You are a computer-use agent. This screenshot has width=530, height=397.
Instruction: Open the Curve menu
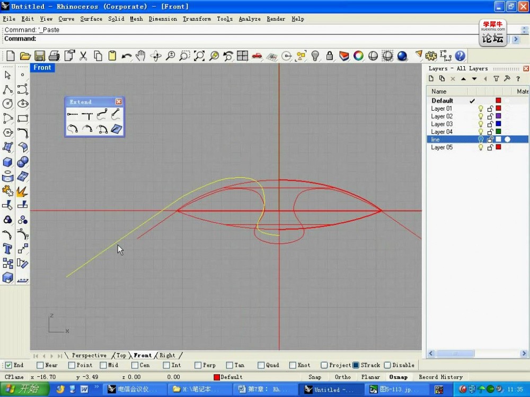coord(66,19)
